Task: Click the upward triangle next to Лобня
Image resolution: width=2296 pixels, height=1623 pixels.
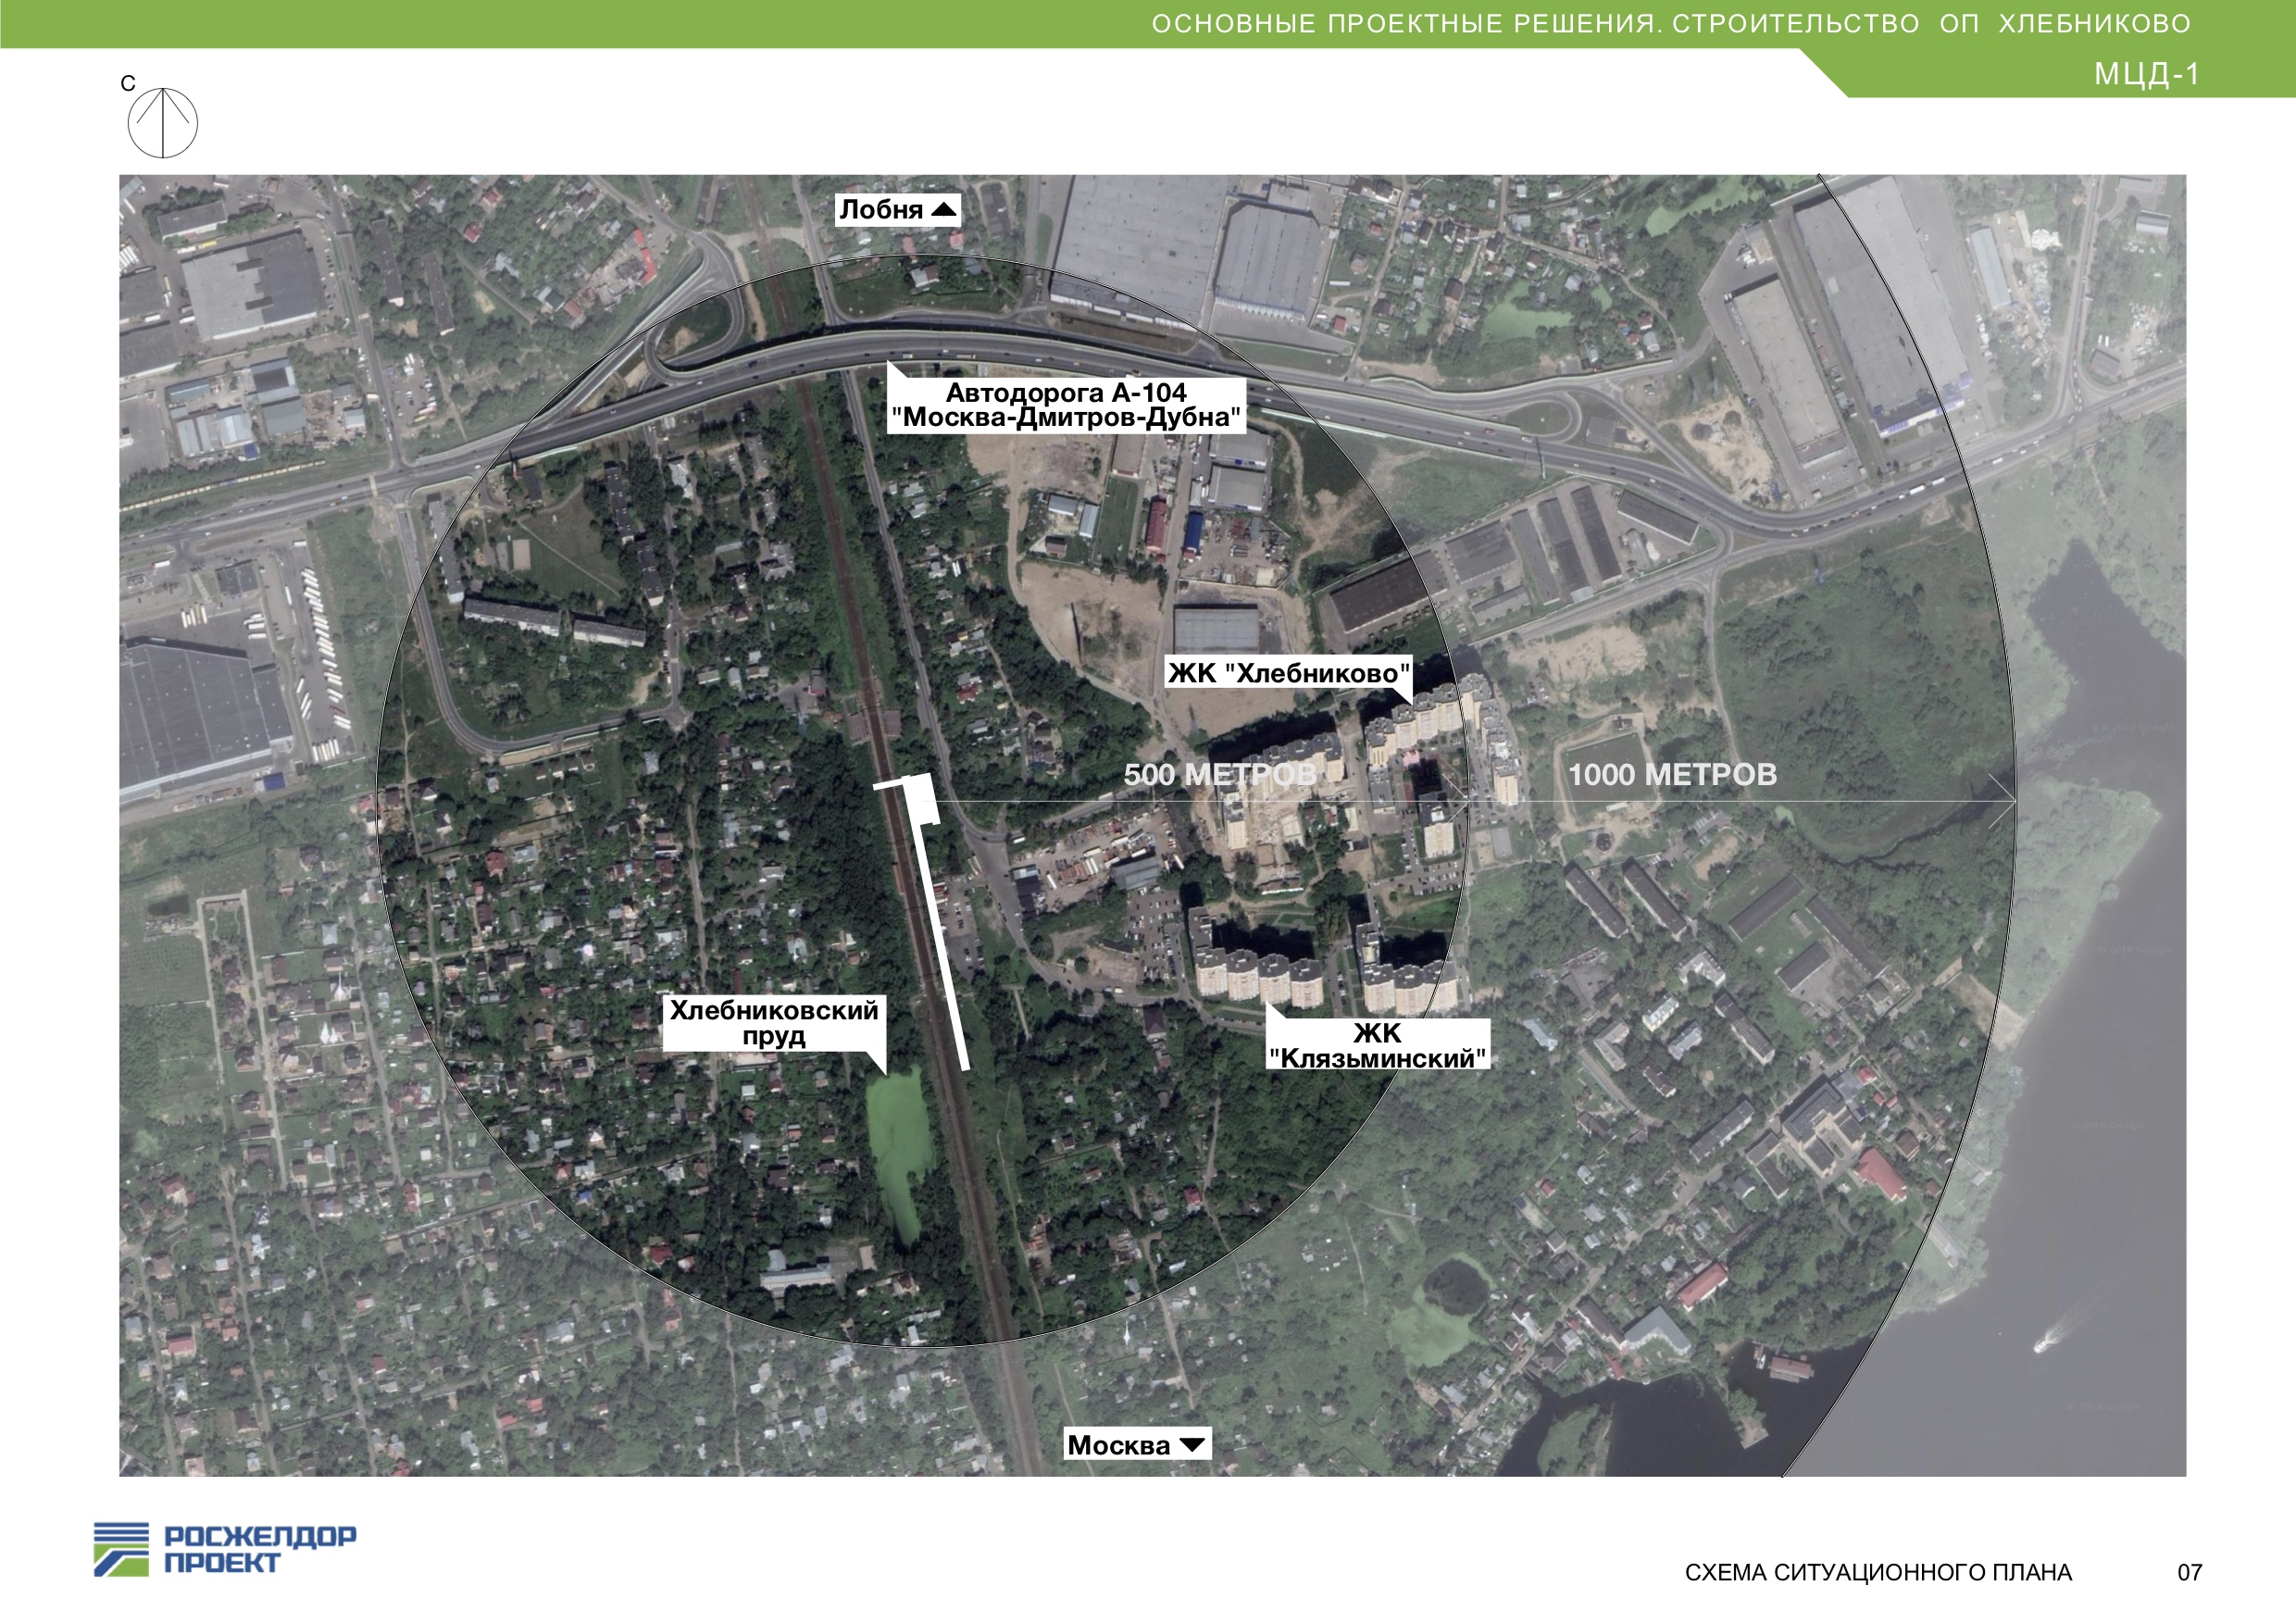Action: tap(943, 210)
